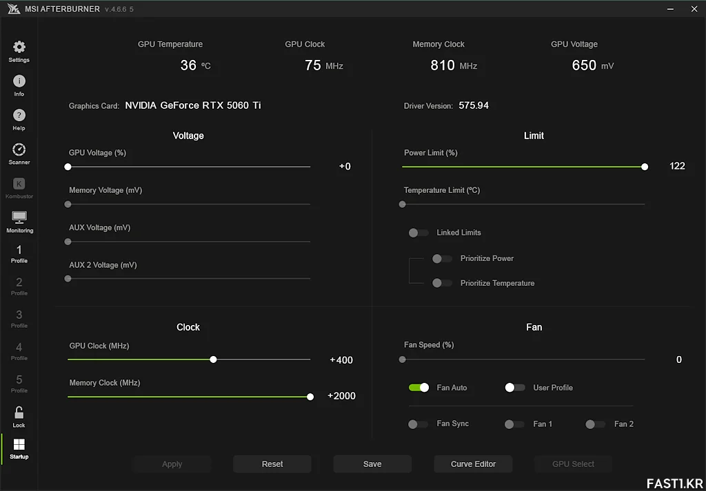Toggle the profile Lock padlock icon
This screenshot has height=491, width=706.
pos(19,412)
